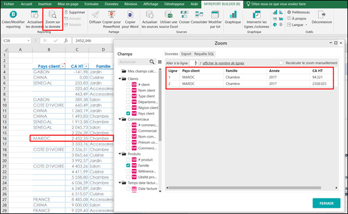Launch Zoom sur la donnée
The image size is (348, 214).
click(x=53, y=19)
